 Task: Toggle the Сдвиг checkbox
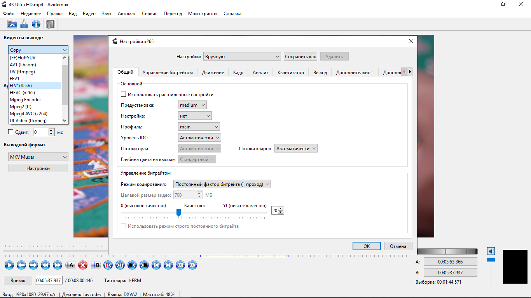[11, 132]
